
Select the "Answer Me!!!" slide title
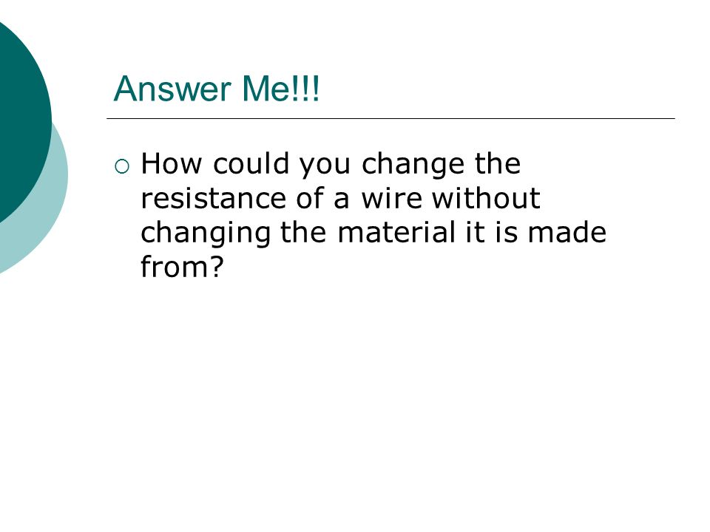pyautogui.click(x=217, y=89)
